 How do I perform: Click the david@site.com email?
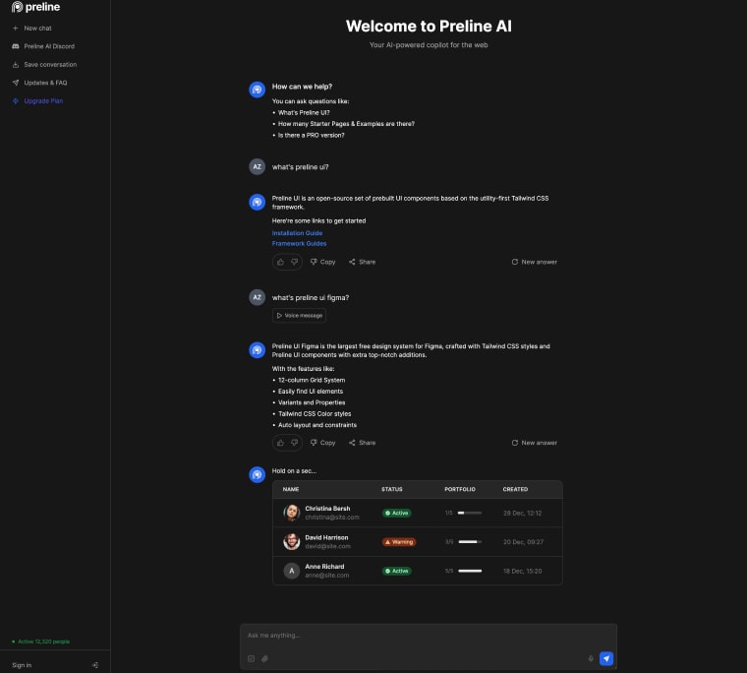(327, 546)
